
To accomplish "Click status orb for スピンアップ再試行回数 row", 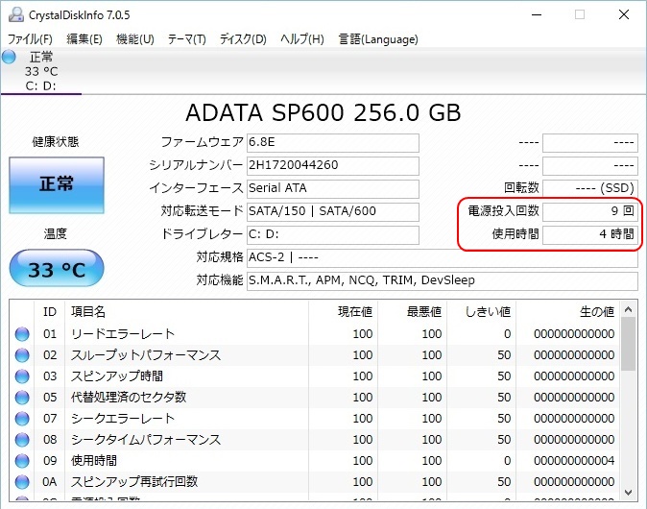I will tap(22, 482).
